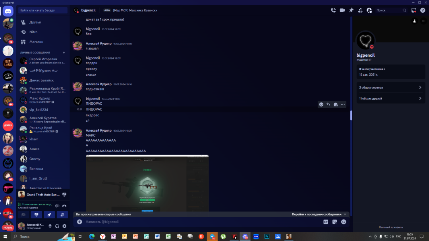Disconnect from the voice call

pos(64,206)
